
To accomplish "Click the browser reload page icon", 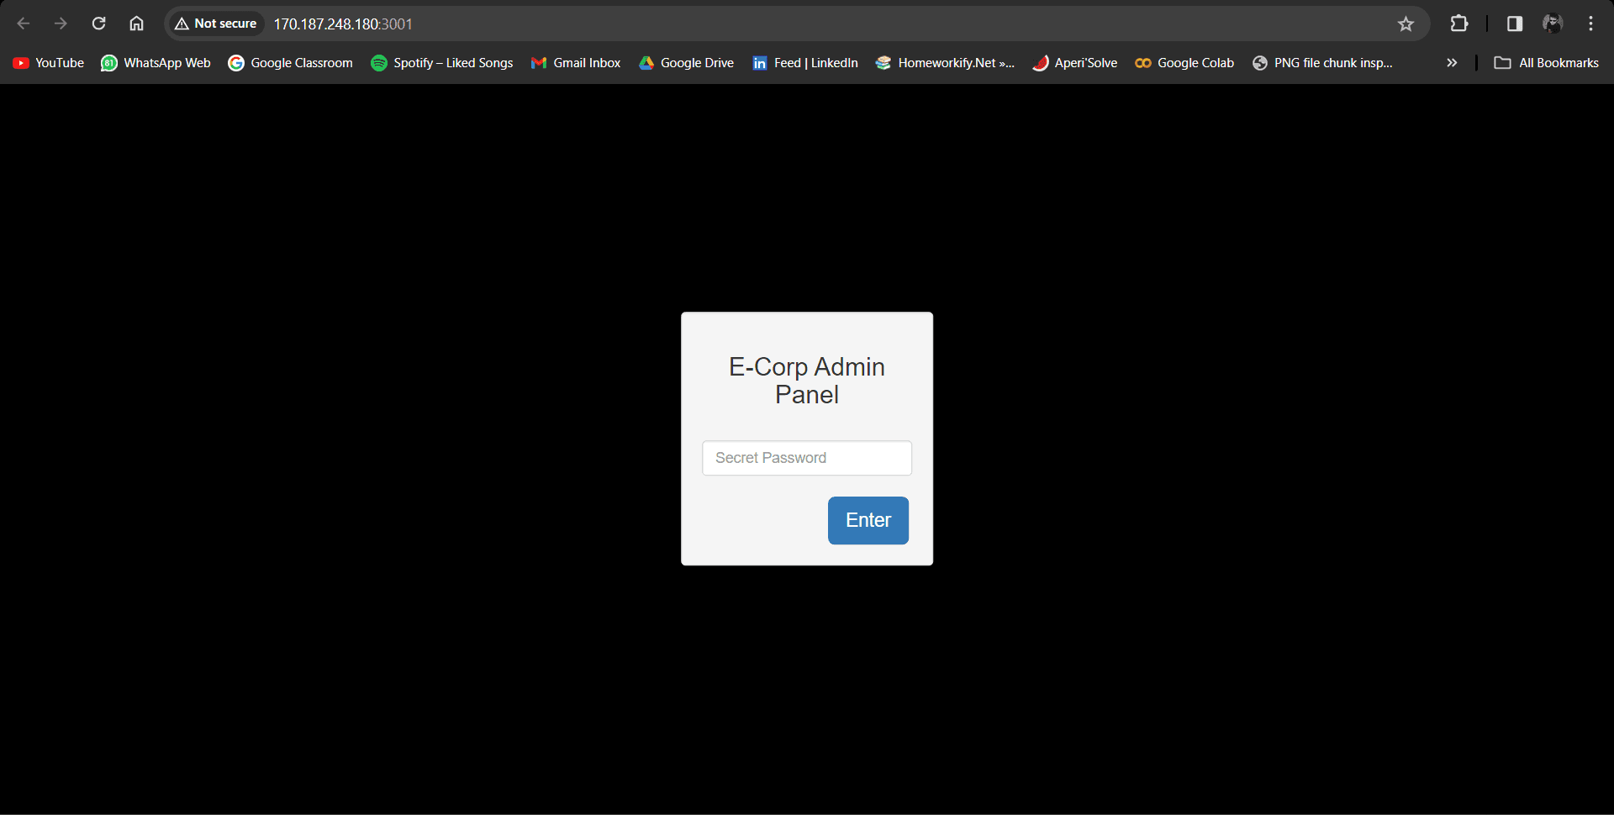I will tap(99, 24).
